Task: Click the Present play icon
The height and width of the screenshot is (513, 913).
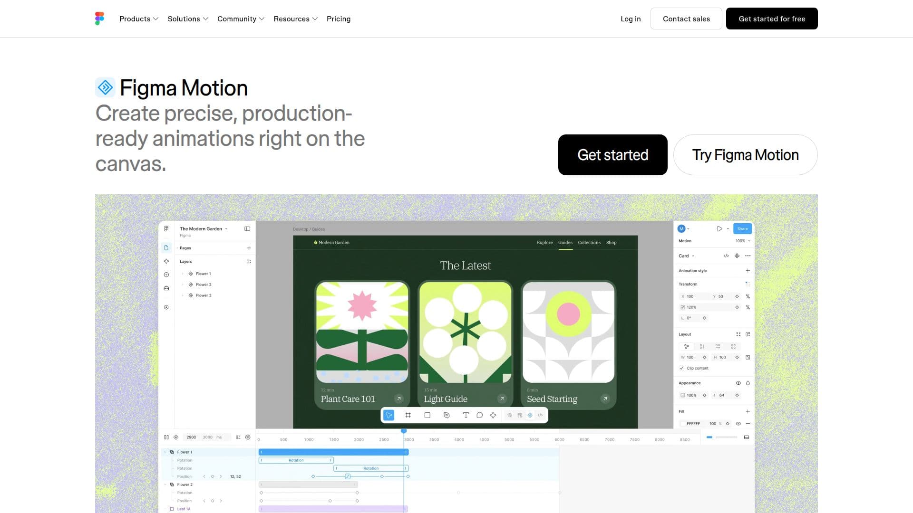Action: [719, 228]
